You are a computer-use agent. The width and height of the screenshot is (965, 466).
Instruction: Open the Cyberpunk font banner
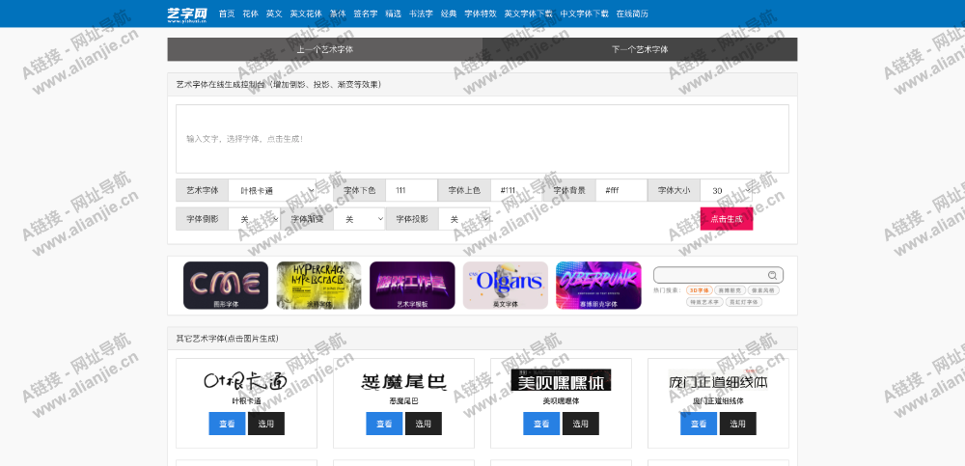(598, 285)
